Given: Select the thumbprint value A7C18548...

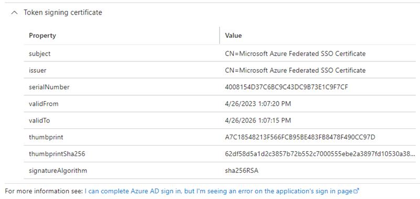Looking at the screenshot, I should pos(300,137).
